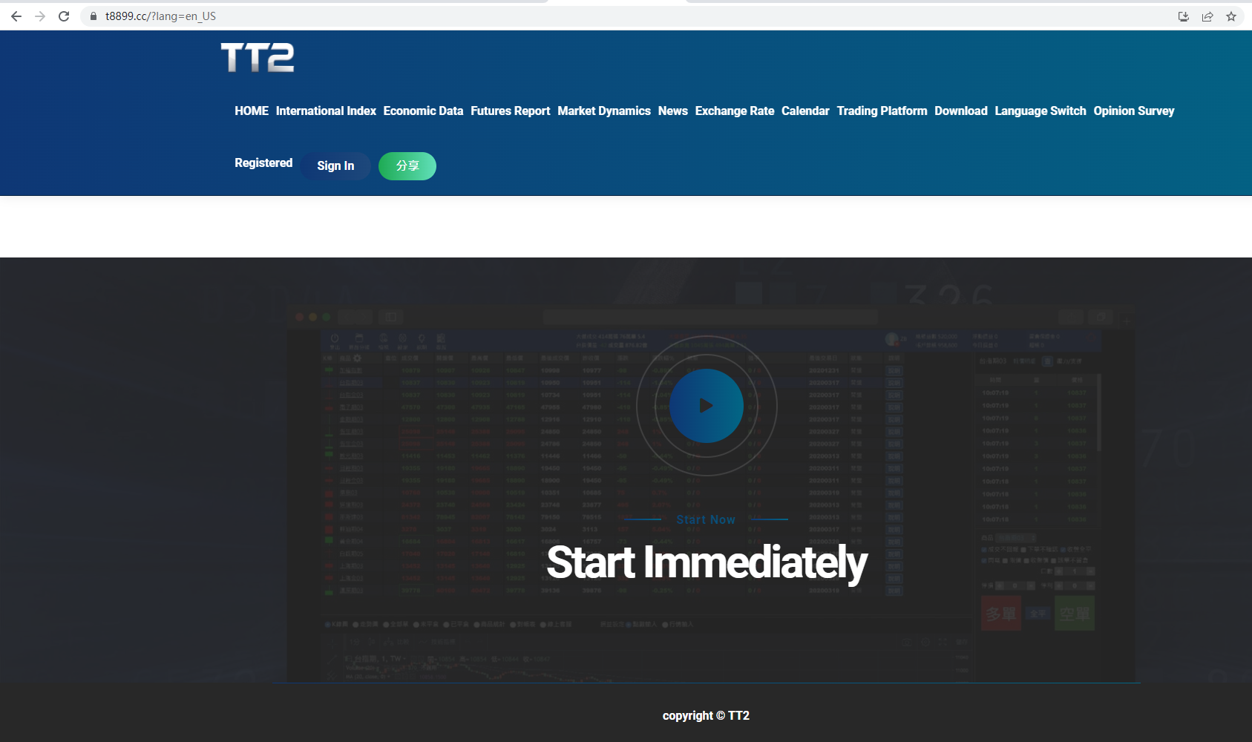Reload the page with the refresh icon
1252x742 pixels.
coord(64,16)
